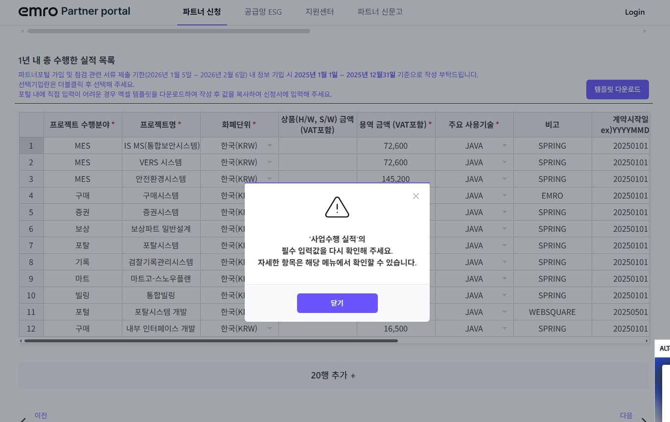Open the 주요 사용기술 dropdown for 안전환경시스템
Image resolution: width=670 pixels, height=422 pixels.
(505, 178)
